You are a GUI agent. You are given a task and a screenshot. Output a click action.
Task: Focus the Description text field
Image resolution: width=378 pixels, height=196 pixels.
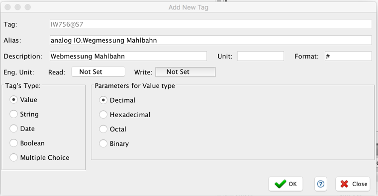pos(128,56)
